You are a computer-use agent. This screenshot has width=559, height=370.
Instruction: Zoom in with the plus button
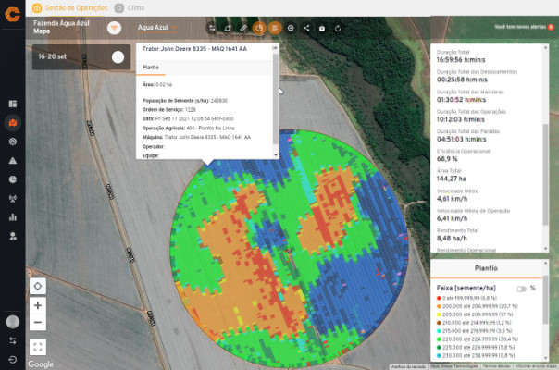coord(38,305)
